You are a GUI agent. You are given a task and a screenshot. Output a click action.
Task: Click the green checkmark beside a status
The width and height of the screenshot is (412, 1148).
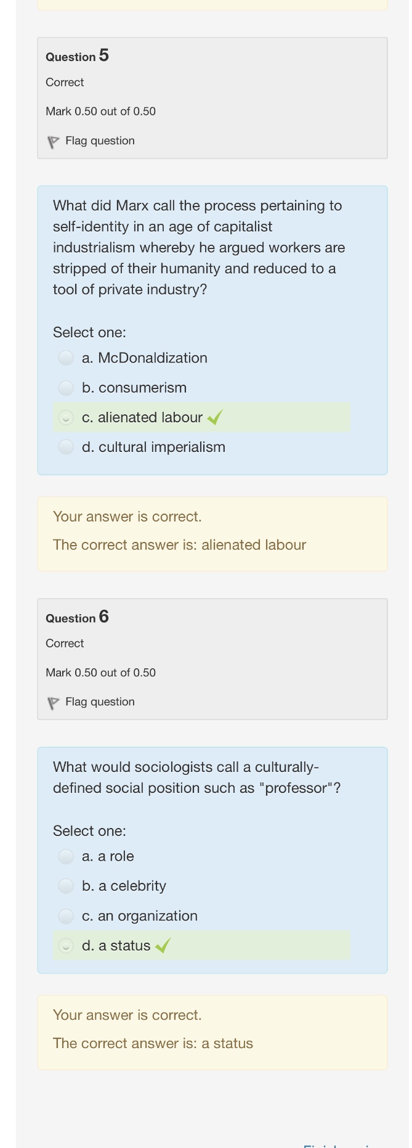[x=163, y=946]
